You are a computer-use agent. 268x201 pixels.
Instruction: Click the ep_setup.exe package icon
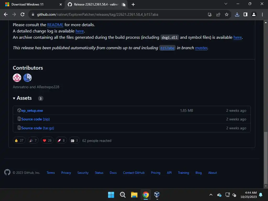pos(19,110)
